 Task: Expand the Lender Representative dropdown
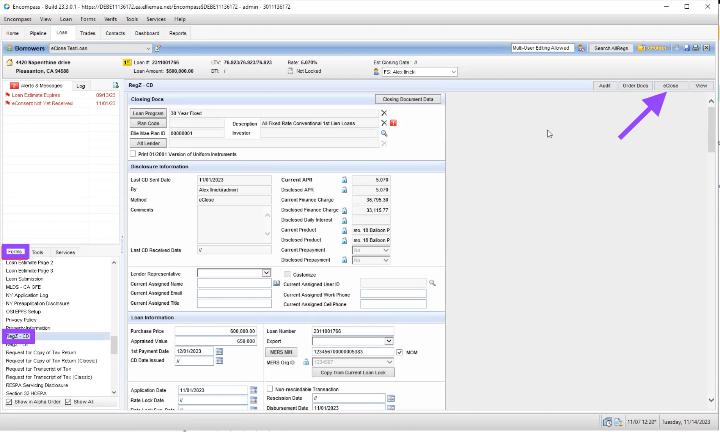[x=266, y=272]
